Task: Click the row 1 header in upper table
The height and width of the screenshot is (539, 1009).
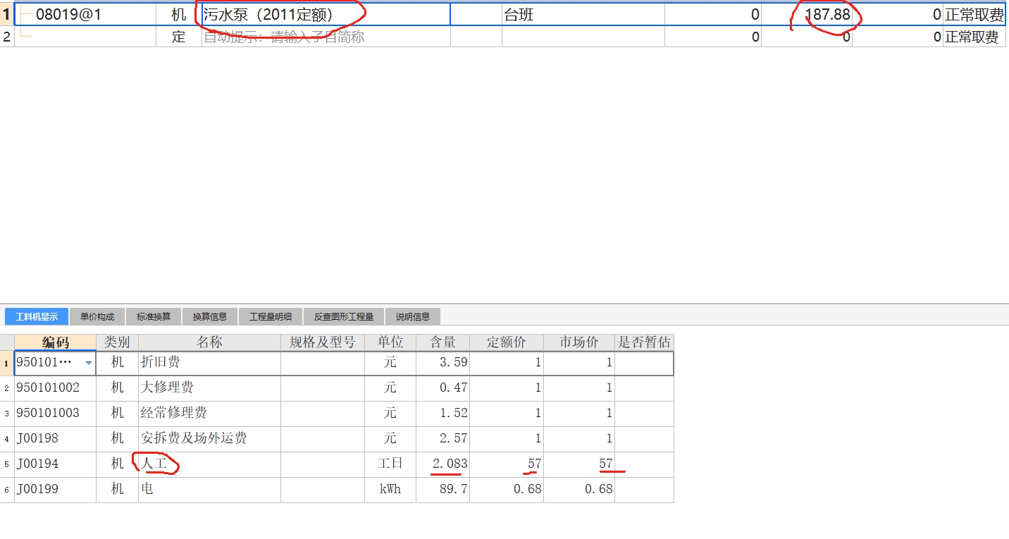Action: (7, 14)
